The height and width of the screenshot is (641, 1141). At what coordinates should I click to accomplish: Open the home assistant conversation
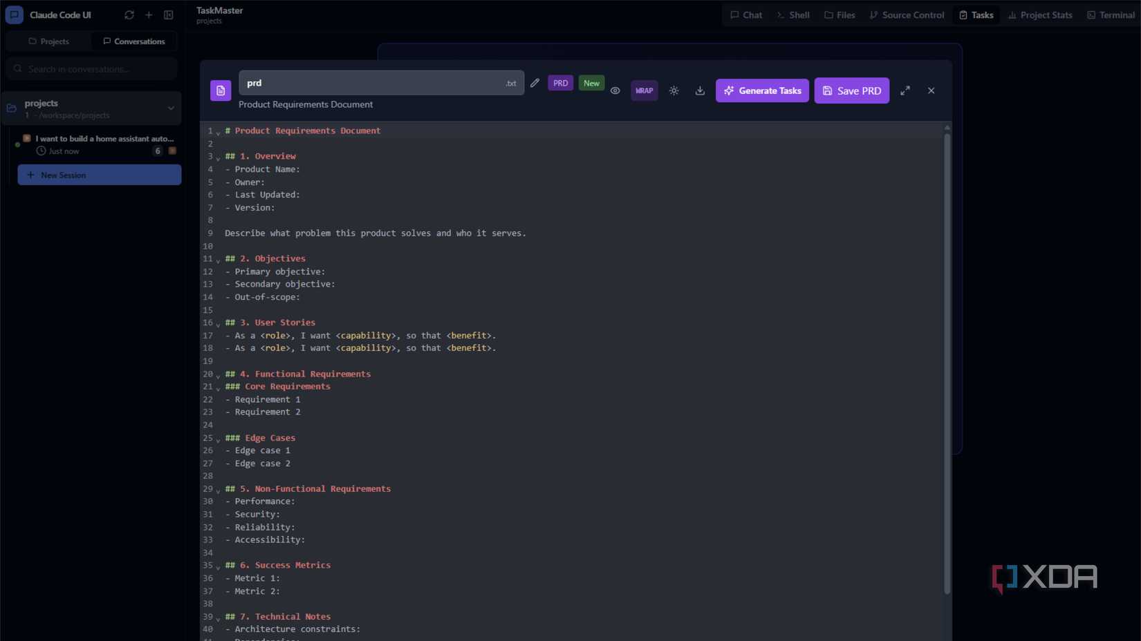pyautogui.click(x=100, y=144)
